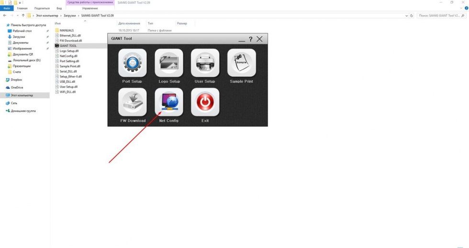Refresh the current folder
The height and width of the screenshot is (248, 469).
tap(412, 16)
